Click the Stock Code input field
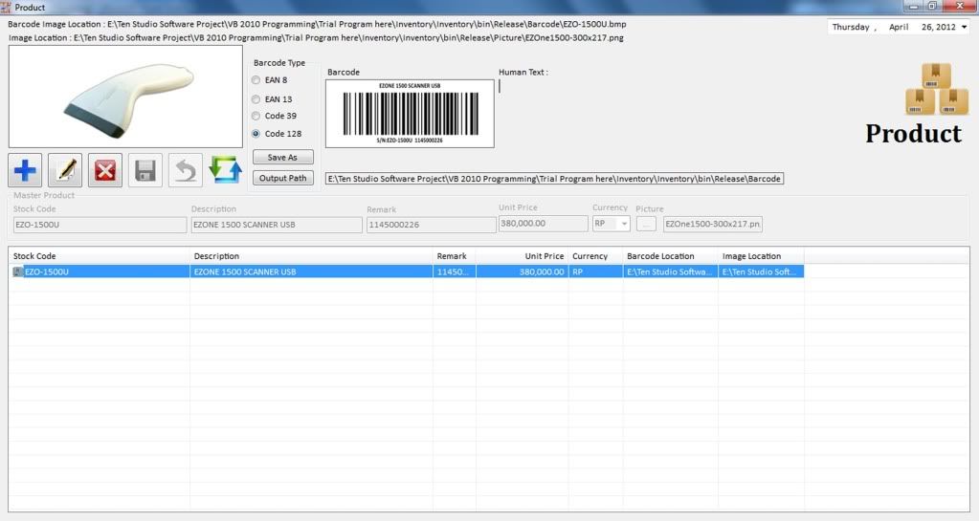 click(x=100, y=225)
